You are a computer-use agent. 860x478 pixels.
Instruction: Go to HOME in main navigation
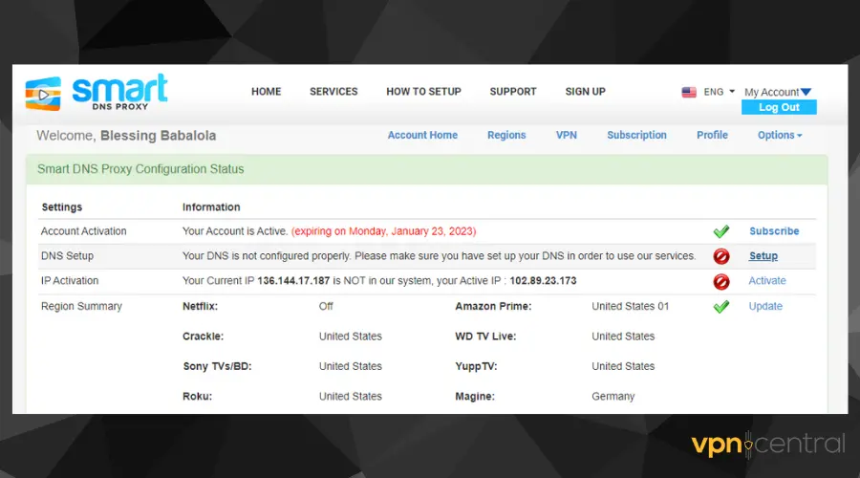(x=266, y=92)
